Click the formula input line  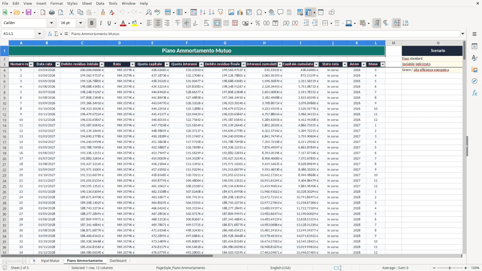[x=264, y=34]
